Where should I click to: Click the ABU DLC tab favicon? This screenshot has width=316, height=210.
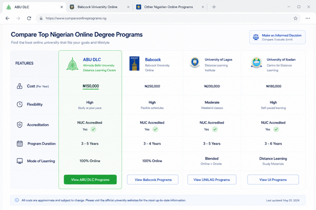[x=9, y=7]
